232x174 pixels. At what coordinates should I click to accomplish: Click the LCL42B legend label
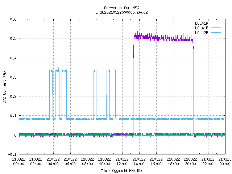click(x=202, y=33)
